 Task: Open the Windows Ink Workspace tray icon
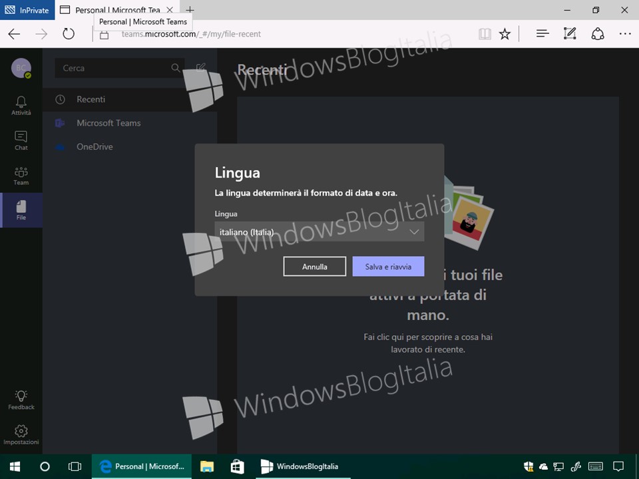(576, 466)
